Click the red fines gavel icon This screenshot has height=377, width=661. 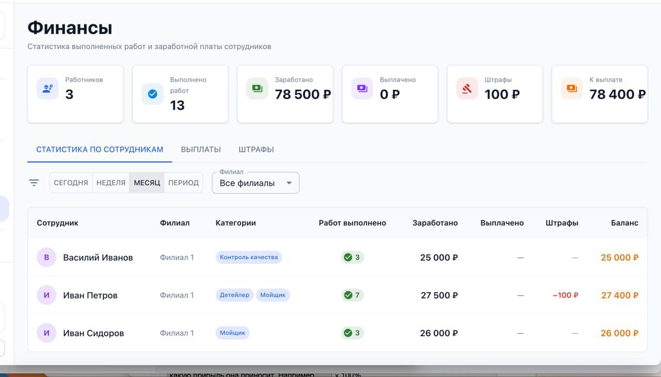[467, 88]
